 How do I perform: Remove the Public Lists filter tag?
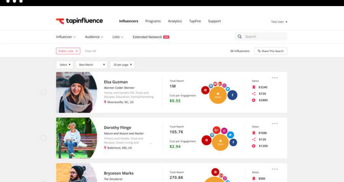tap(77, 51)
